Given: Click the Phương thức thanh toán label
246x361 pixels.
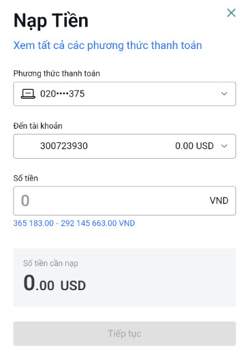Looking at the screenshot, I should 57,74.
